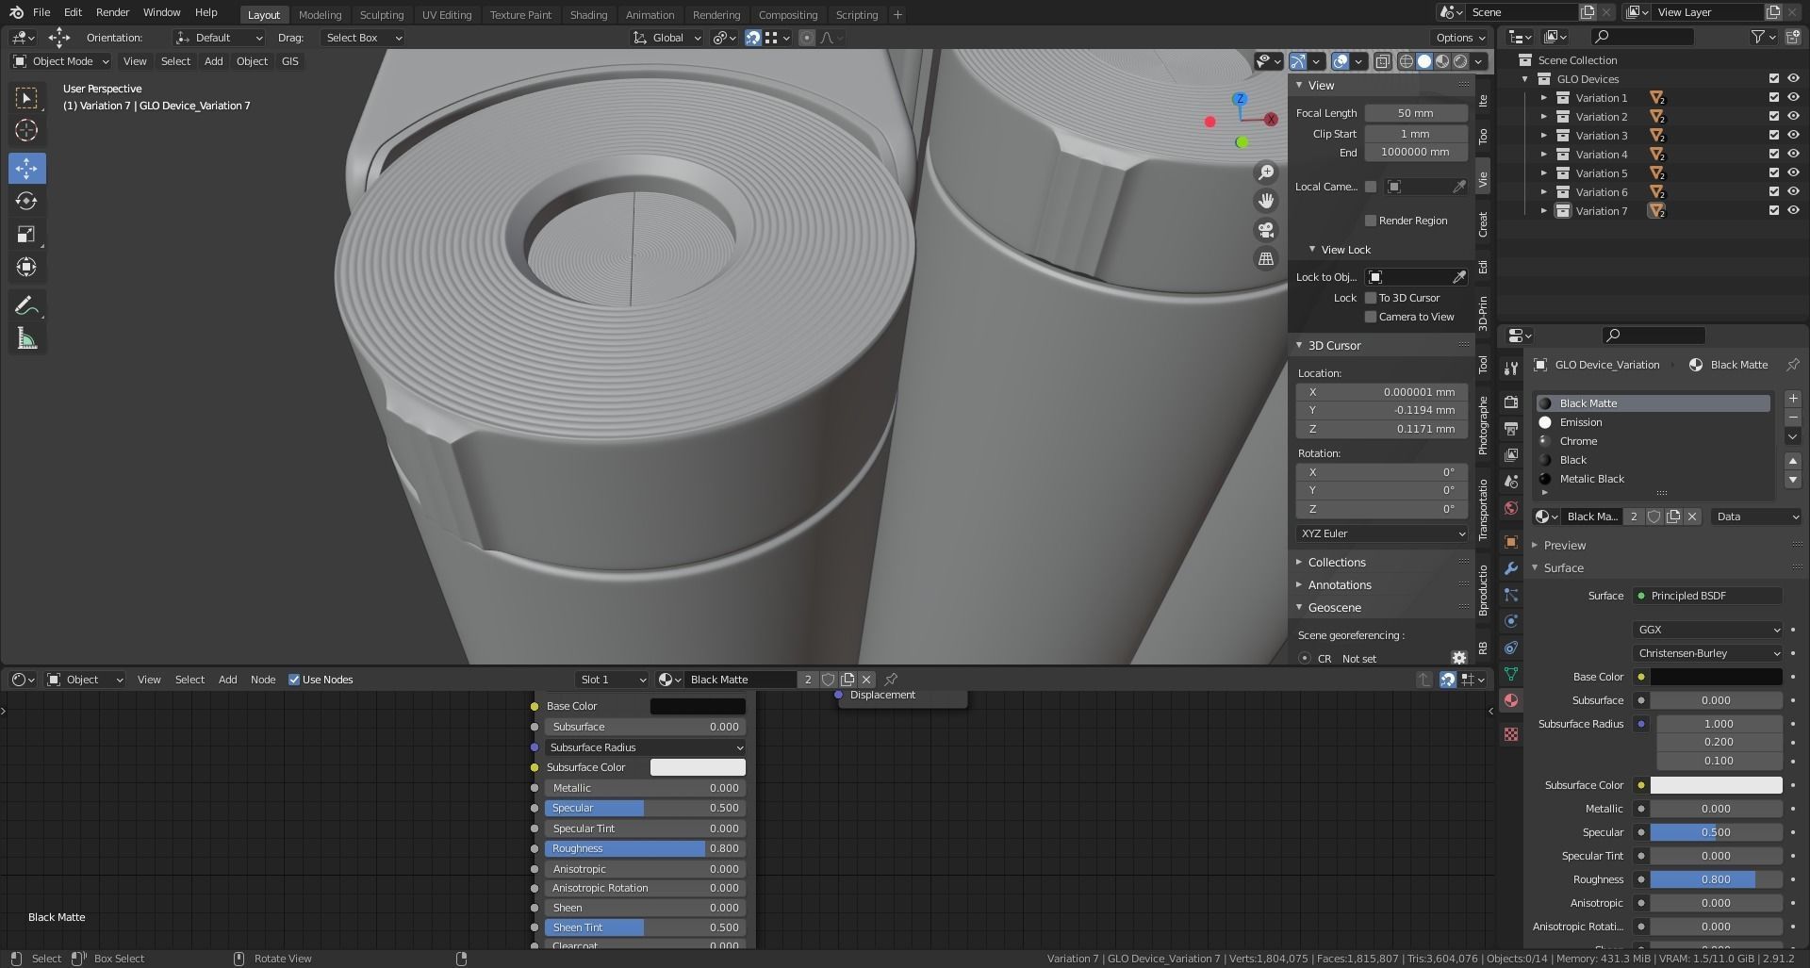
Task: Enable Camera to View checkbox
Action: tap(1371, 317)
